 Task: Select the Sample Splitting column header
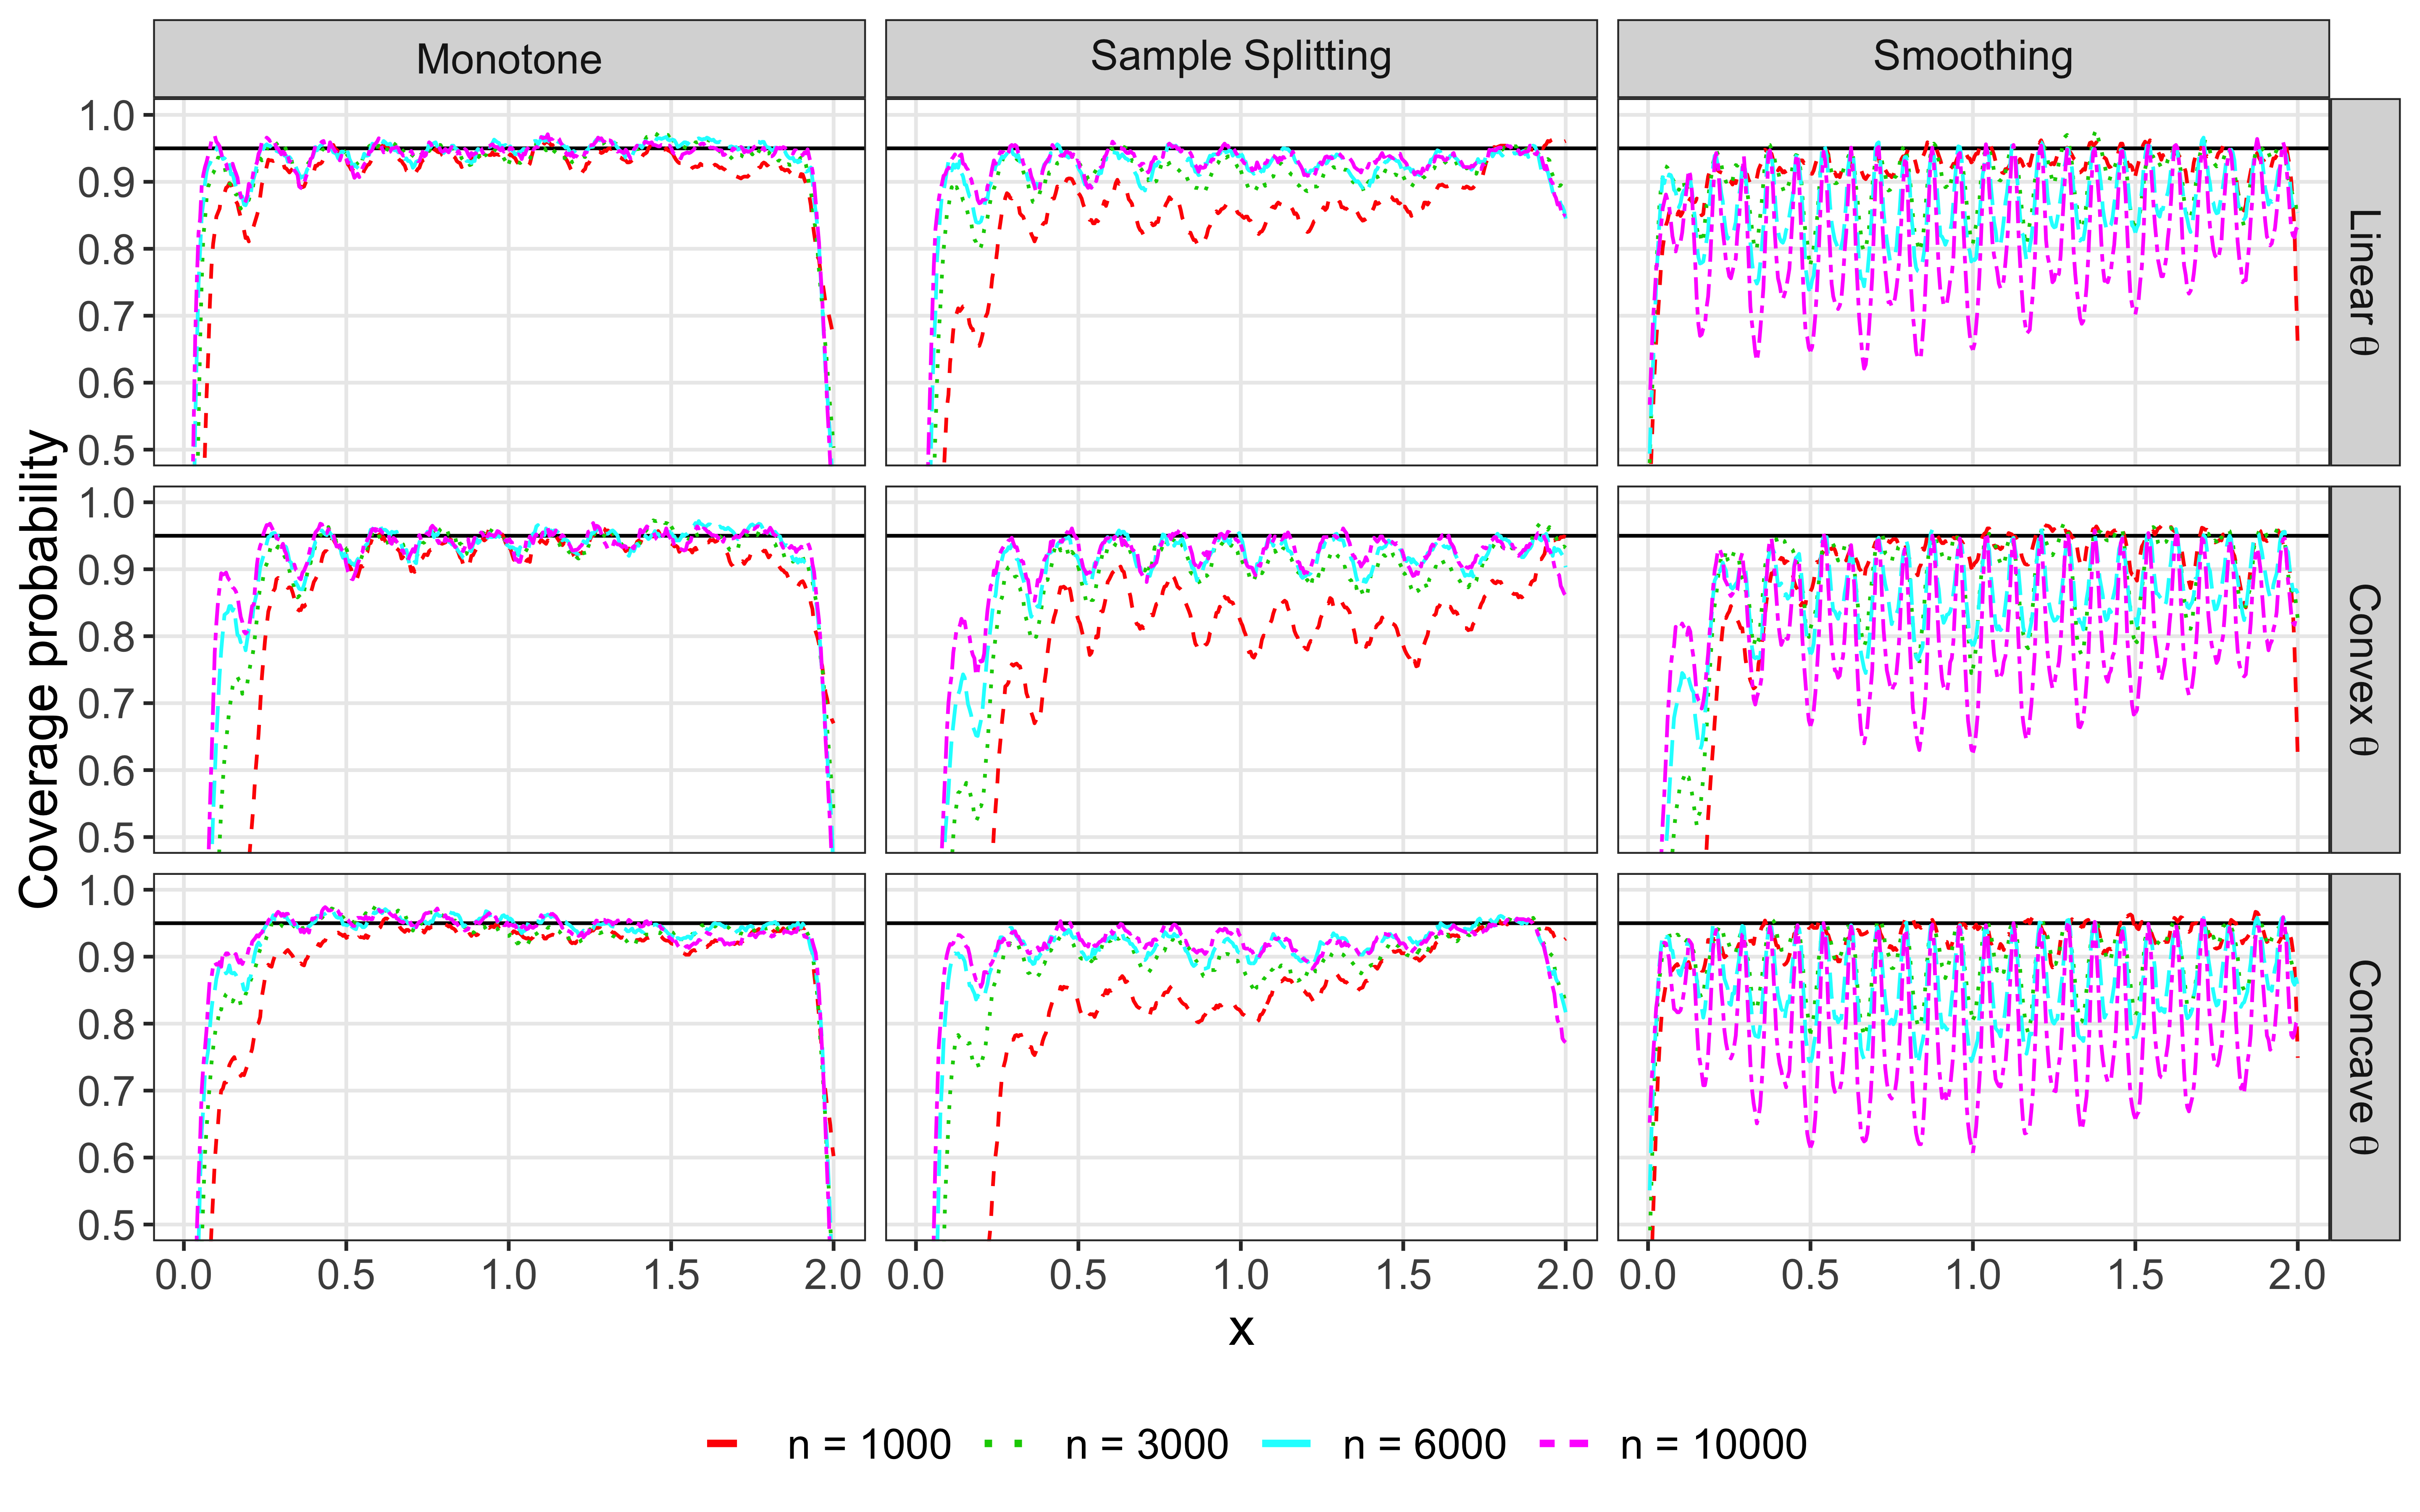point(1241,59)
